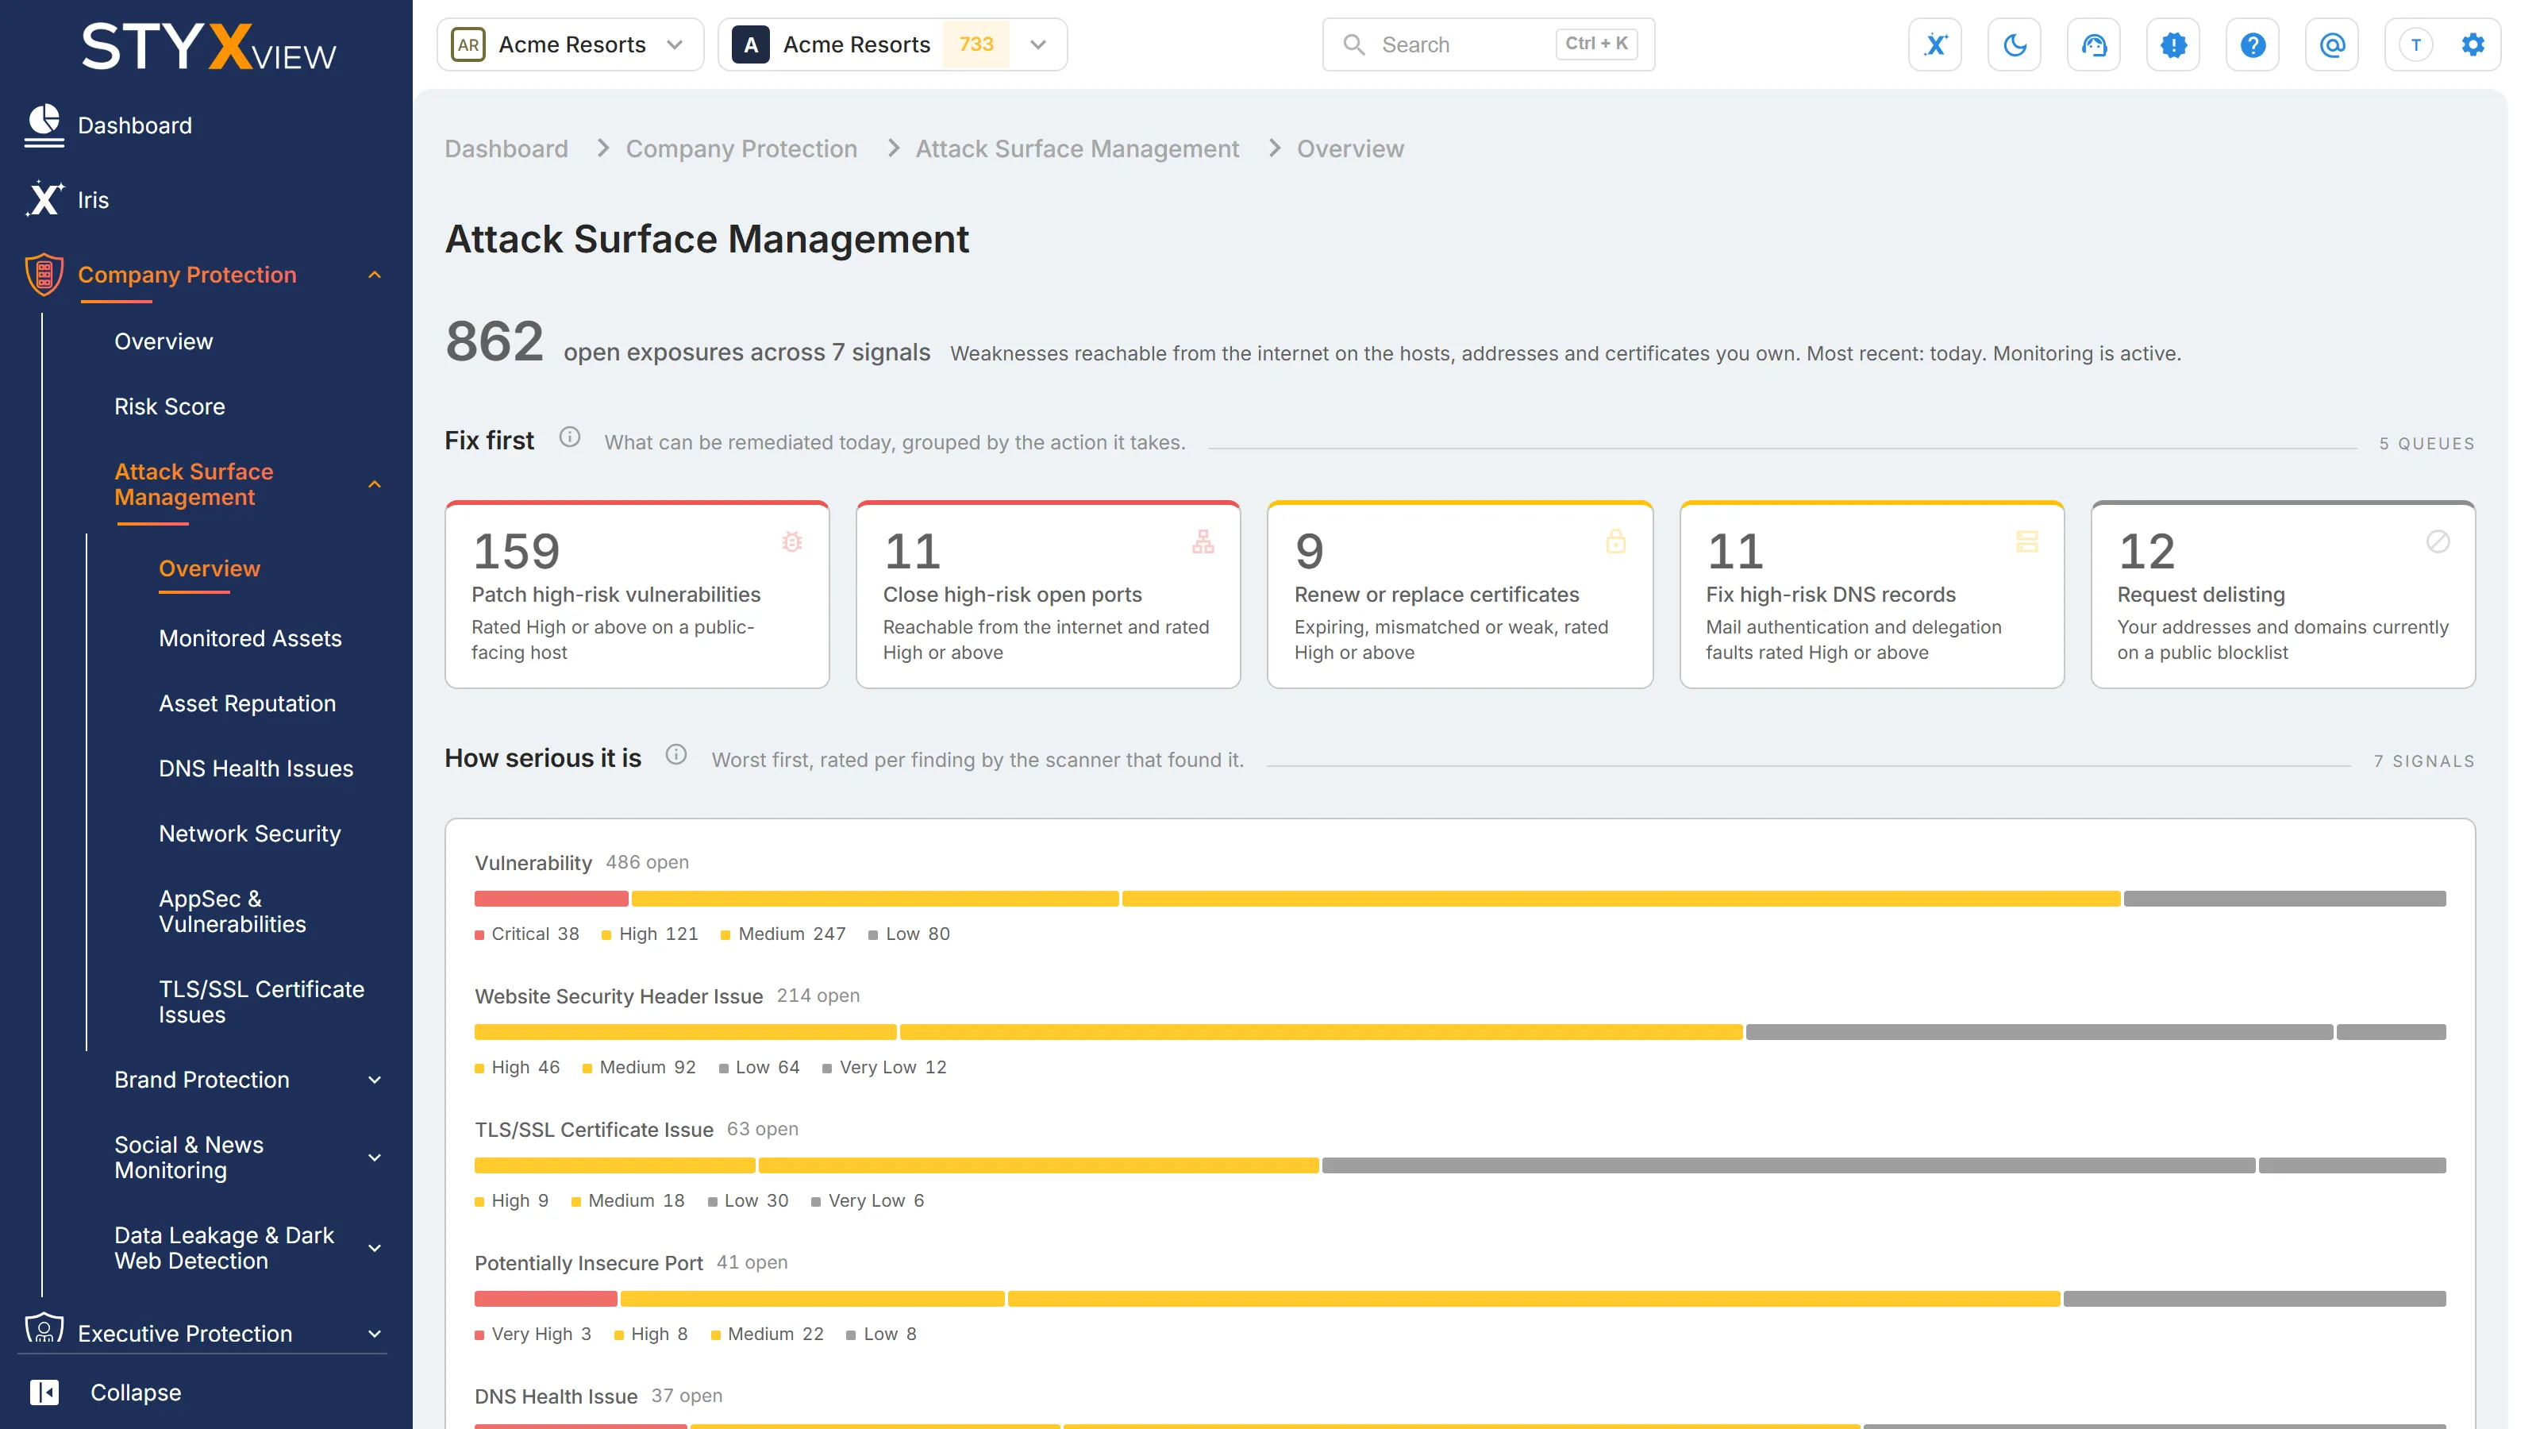The image size is (2540, 1429).
Task: Collapse the Attack Surface Management chevron
Action: point(375,484)
